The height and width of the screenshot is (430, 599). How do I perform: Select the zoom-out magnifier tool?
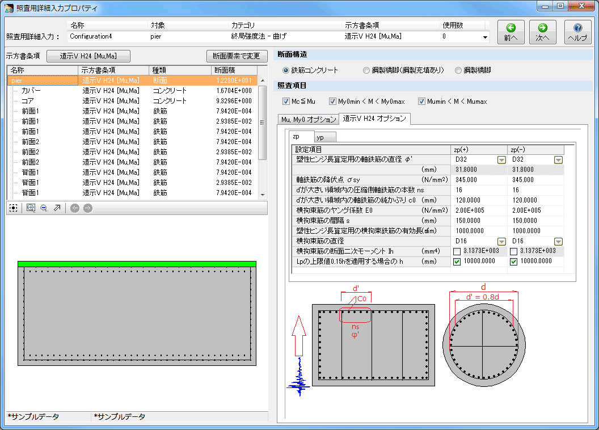(44, 208)
